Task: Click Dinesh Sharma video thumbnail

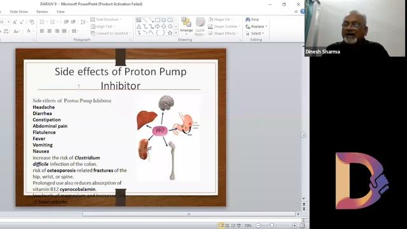Action: click(x=355, y=28)
